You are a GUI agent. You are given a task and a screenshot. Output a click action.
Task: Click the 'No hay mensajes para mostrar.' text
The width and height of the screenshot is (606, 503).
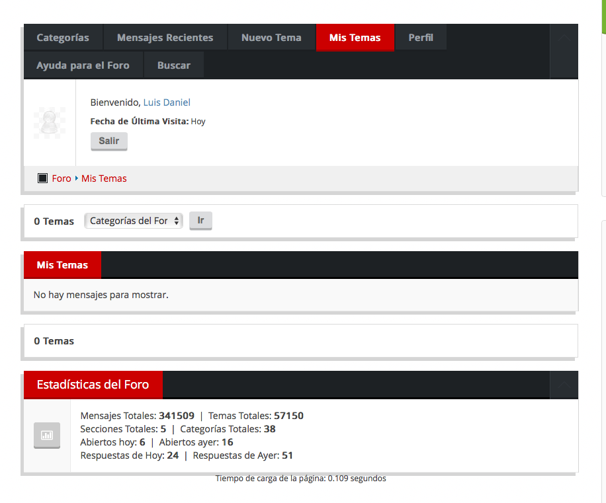pyautogui.click(x=101, y=295)
